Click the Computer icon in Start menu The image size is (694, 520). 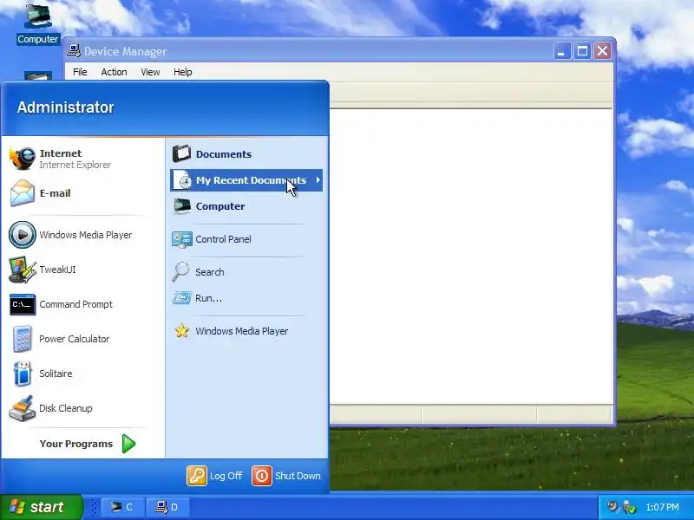182,206
